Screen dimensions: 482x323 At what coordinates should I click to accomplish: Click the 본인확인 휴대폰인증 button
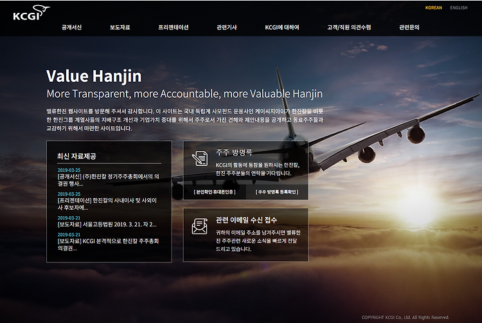tap(215, 192)
